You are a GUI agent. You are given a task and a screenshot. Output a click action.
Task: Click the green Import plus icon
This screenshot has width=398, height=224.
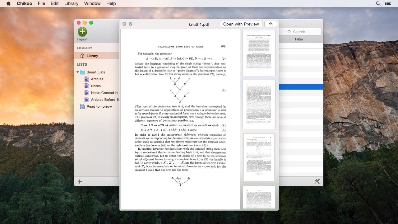coord(82,32)
